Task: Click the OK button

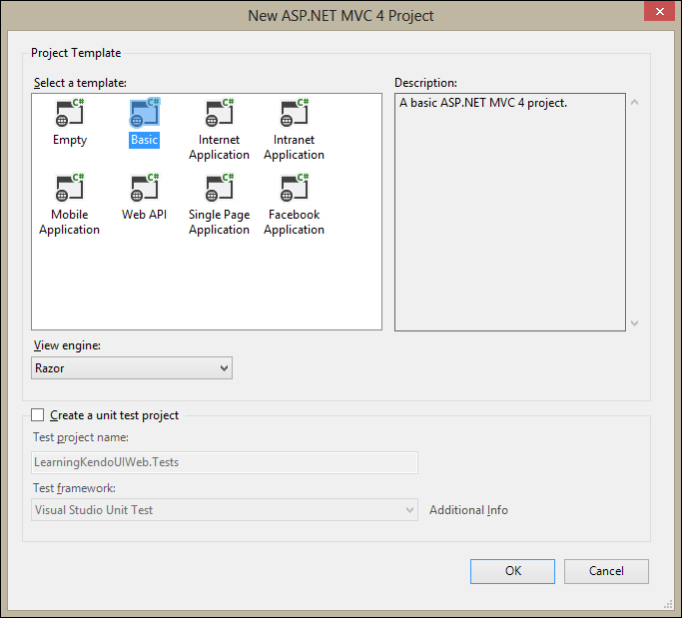Action: click(x=512, y=571)
